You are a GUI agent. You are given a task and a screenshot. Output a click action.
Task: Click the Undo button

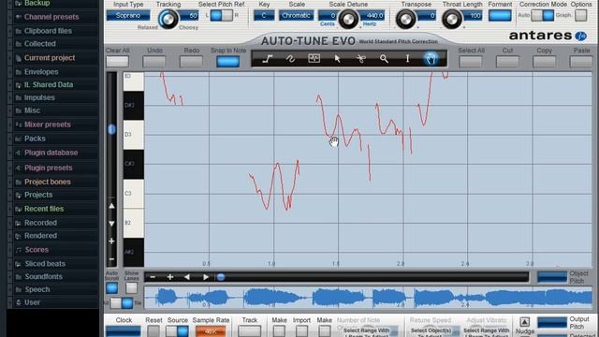tap(153, 62)
